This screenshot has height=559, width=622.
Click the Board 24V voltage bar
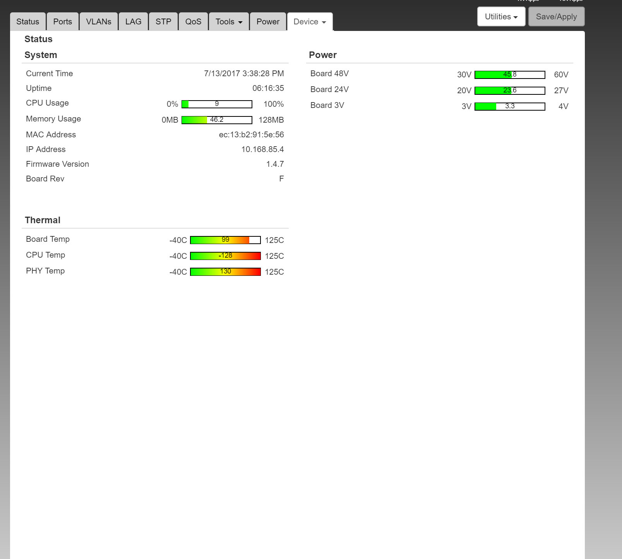(510, 91)
